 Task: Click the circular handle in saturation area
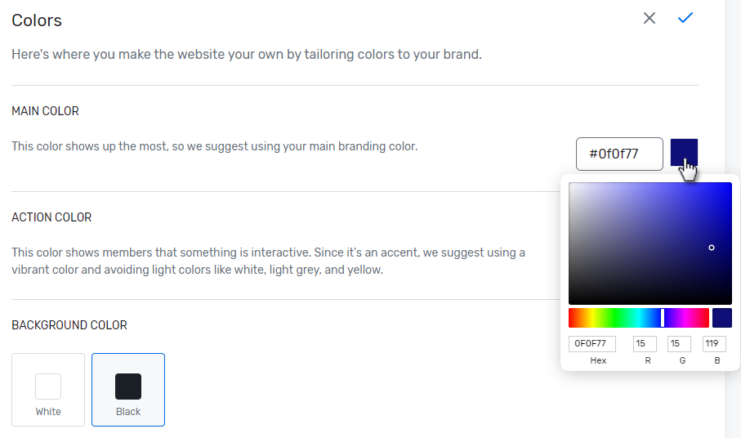[x=712, y=247]
